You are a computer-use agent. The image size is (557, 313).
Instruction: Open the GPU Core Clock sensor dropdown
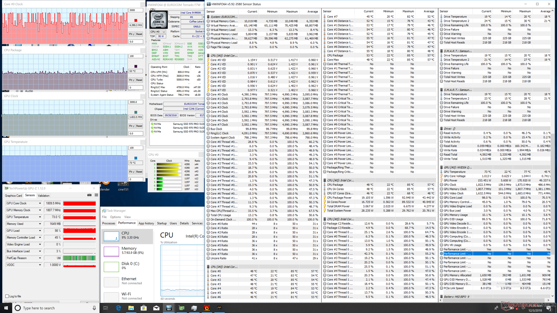point(40,203)
